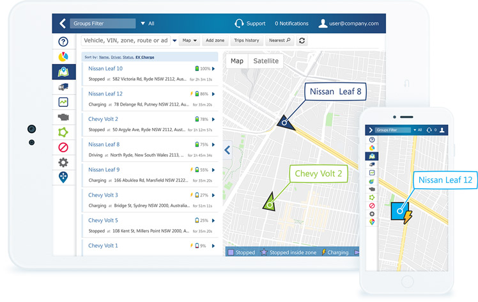The width and height of the screenshot is (478, 302).
Task: Click the Groups Filter input field
Action: point(103,24)
